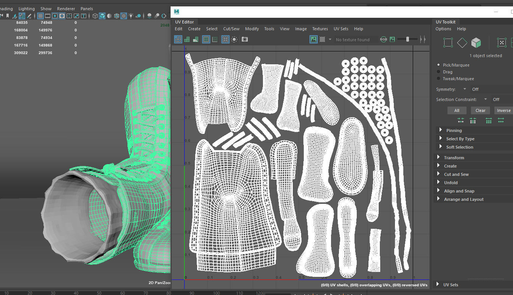Open the Symmetry dropdown arrow

(465, 89)
